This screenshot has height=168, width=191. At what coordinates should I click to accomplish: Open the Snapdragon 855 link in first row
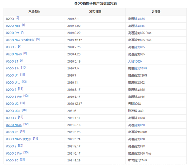[139, 19]
